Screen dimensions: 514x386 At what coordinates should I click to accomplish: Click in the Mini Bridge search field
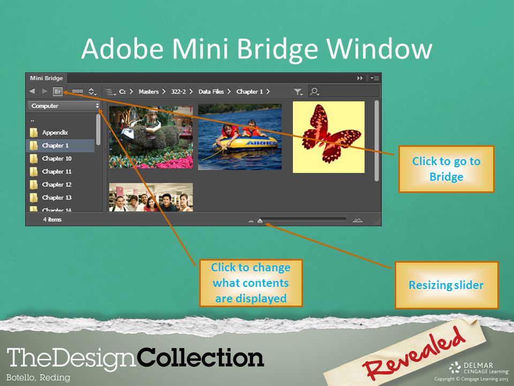point(344,91)
